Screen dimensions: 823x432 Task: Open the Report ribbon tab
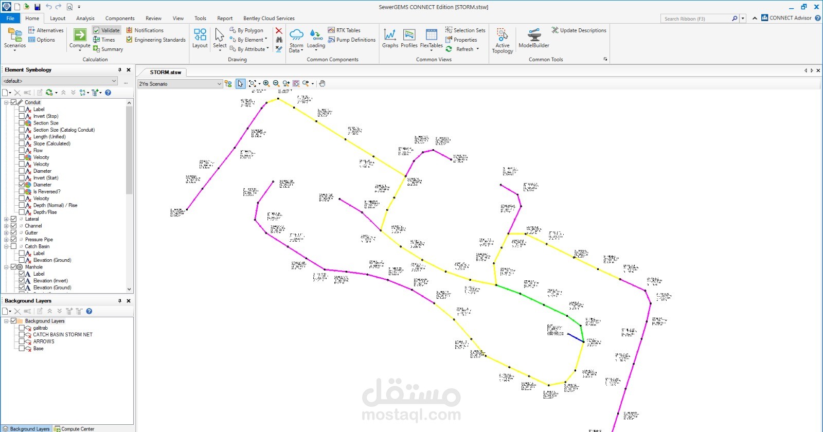pos(225,18)
